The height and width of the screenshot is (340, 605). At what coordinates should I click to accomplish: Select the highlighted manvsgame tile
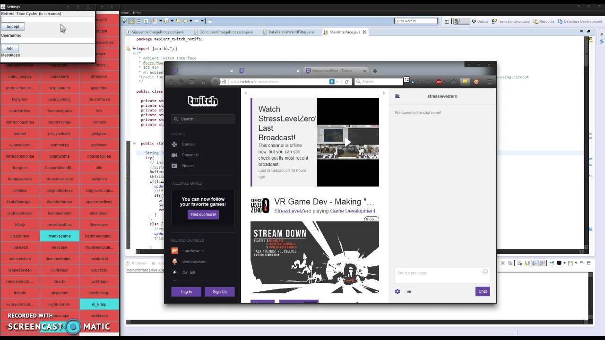60,236
